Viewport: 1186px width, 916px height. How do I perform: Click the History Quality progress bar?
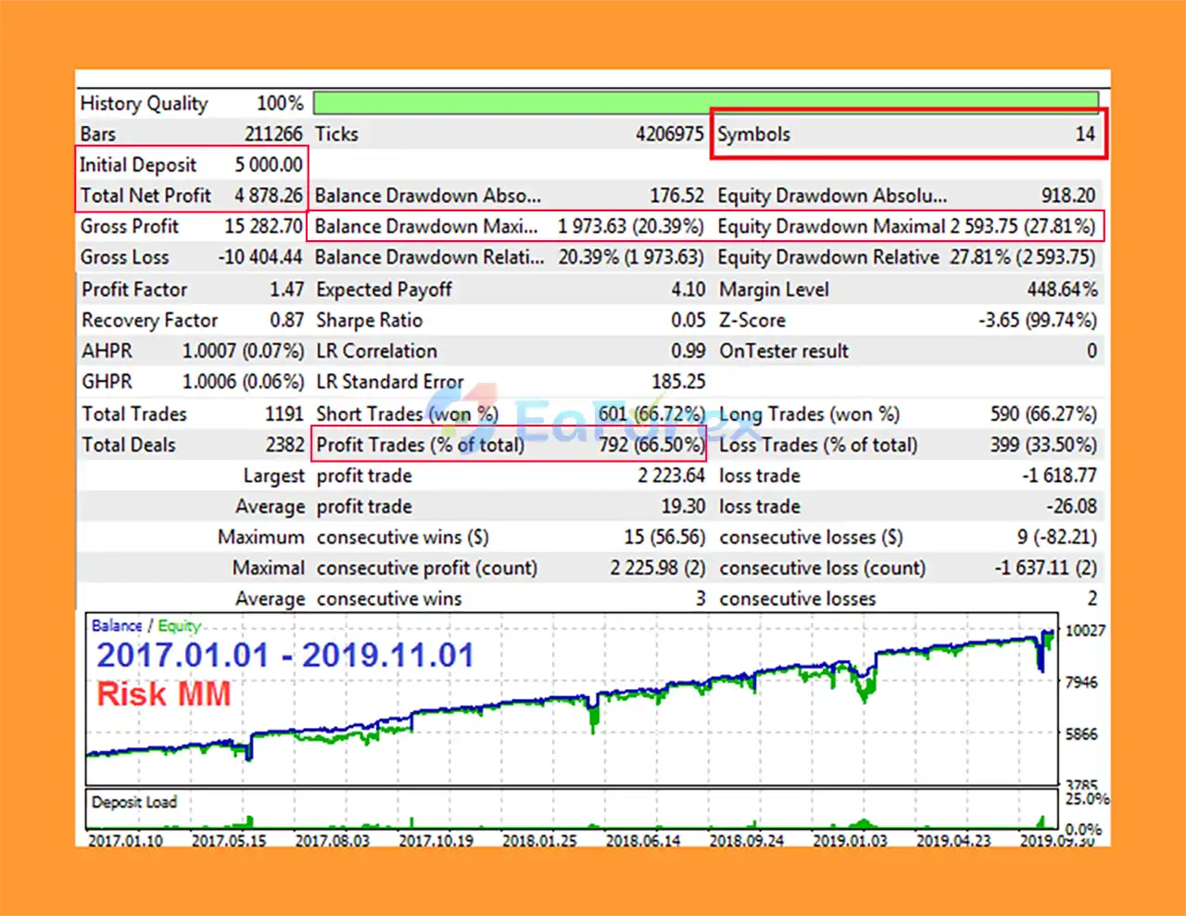coord(704,102)
